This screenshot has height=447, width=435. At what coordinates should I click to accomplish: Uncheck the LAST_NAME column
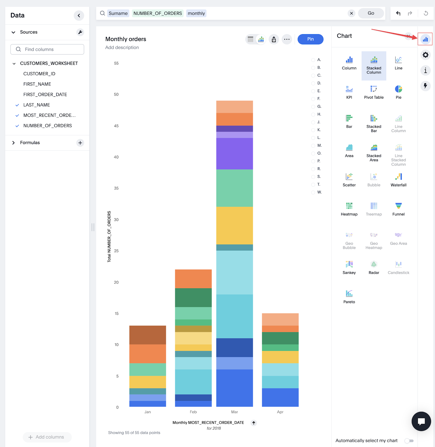tap(17, 105)
